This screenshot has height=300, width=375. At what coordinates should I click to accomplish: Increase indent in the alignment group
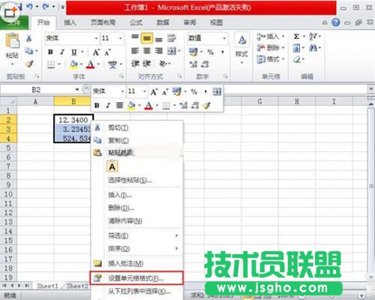(x=147, y=64)
